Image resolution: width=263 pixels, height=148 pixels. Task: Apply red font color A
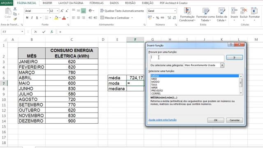coord(64,18)
